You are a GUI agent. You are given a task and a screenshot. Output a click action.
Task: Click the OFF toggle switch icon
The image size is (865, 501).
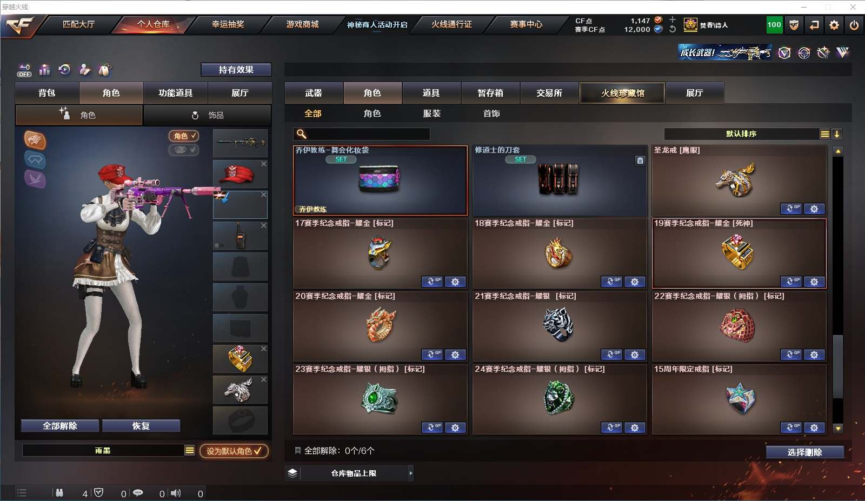[x=24, y=70]
